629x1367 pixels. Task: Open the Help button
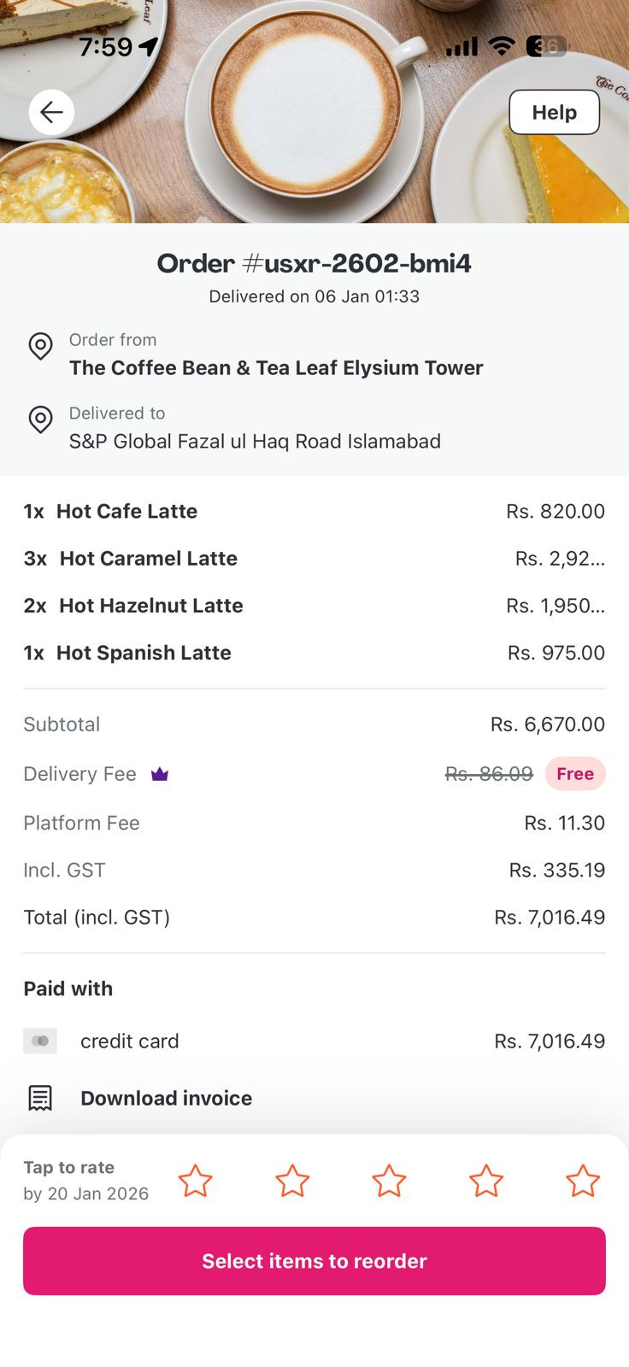point(554,112)
